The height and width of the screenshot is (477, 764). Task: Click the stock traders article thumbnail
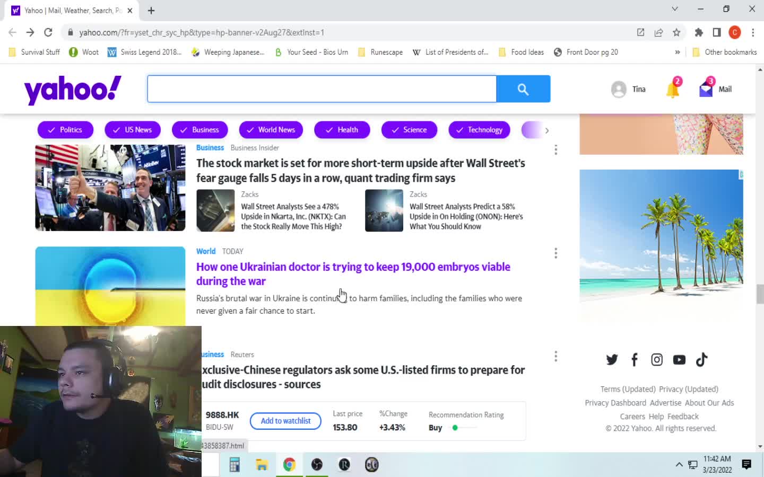110,188
